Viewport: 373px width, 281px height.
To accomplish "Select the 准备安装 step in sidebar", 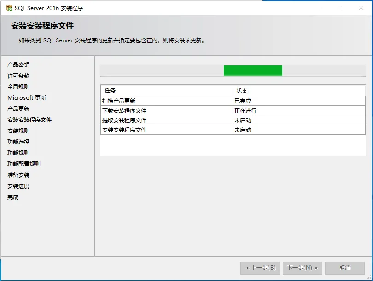I will point(18,175).
